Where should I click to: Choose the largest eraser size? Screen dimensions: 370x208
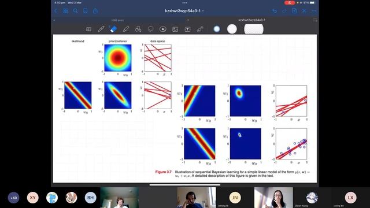click(254, 29)
